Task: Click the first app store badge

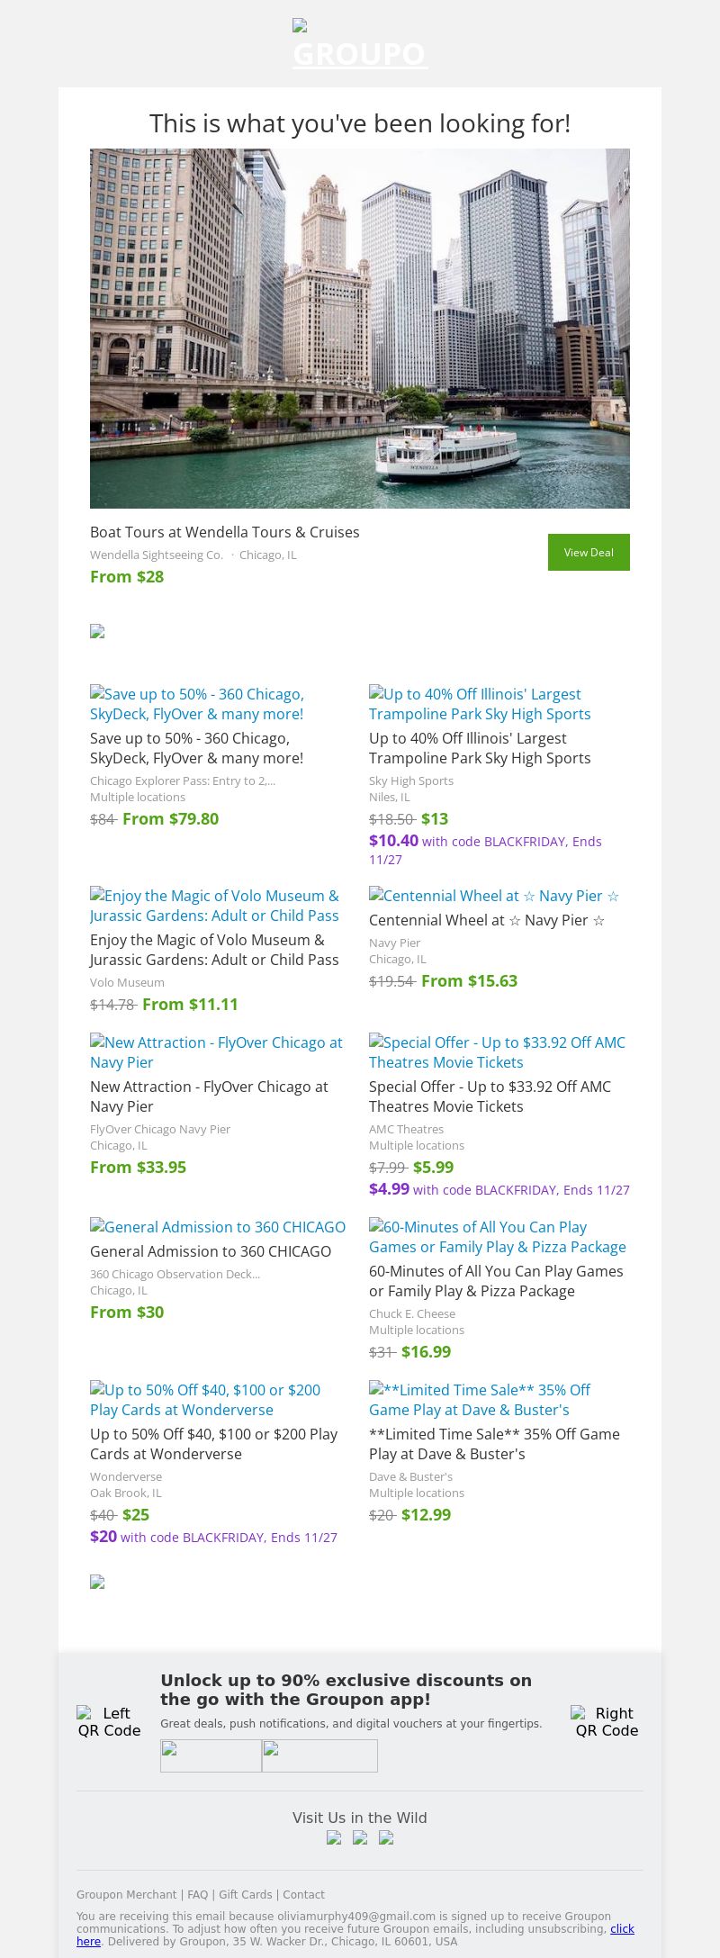Action: [211, 1755]
